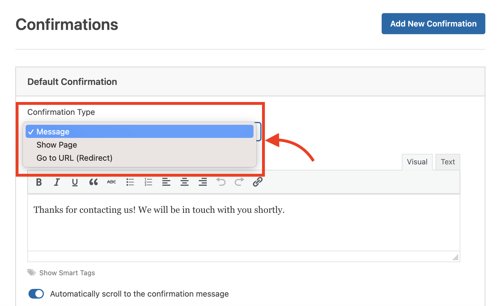499x306 pixels.
Task: Center align the message text
Action: pyautogui.click(x=185, y=182)
